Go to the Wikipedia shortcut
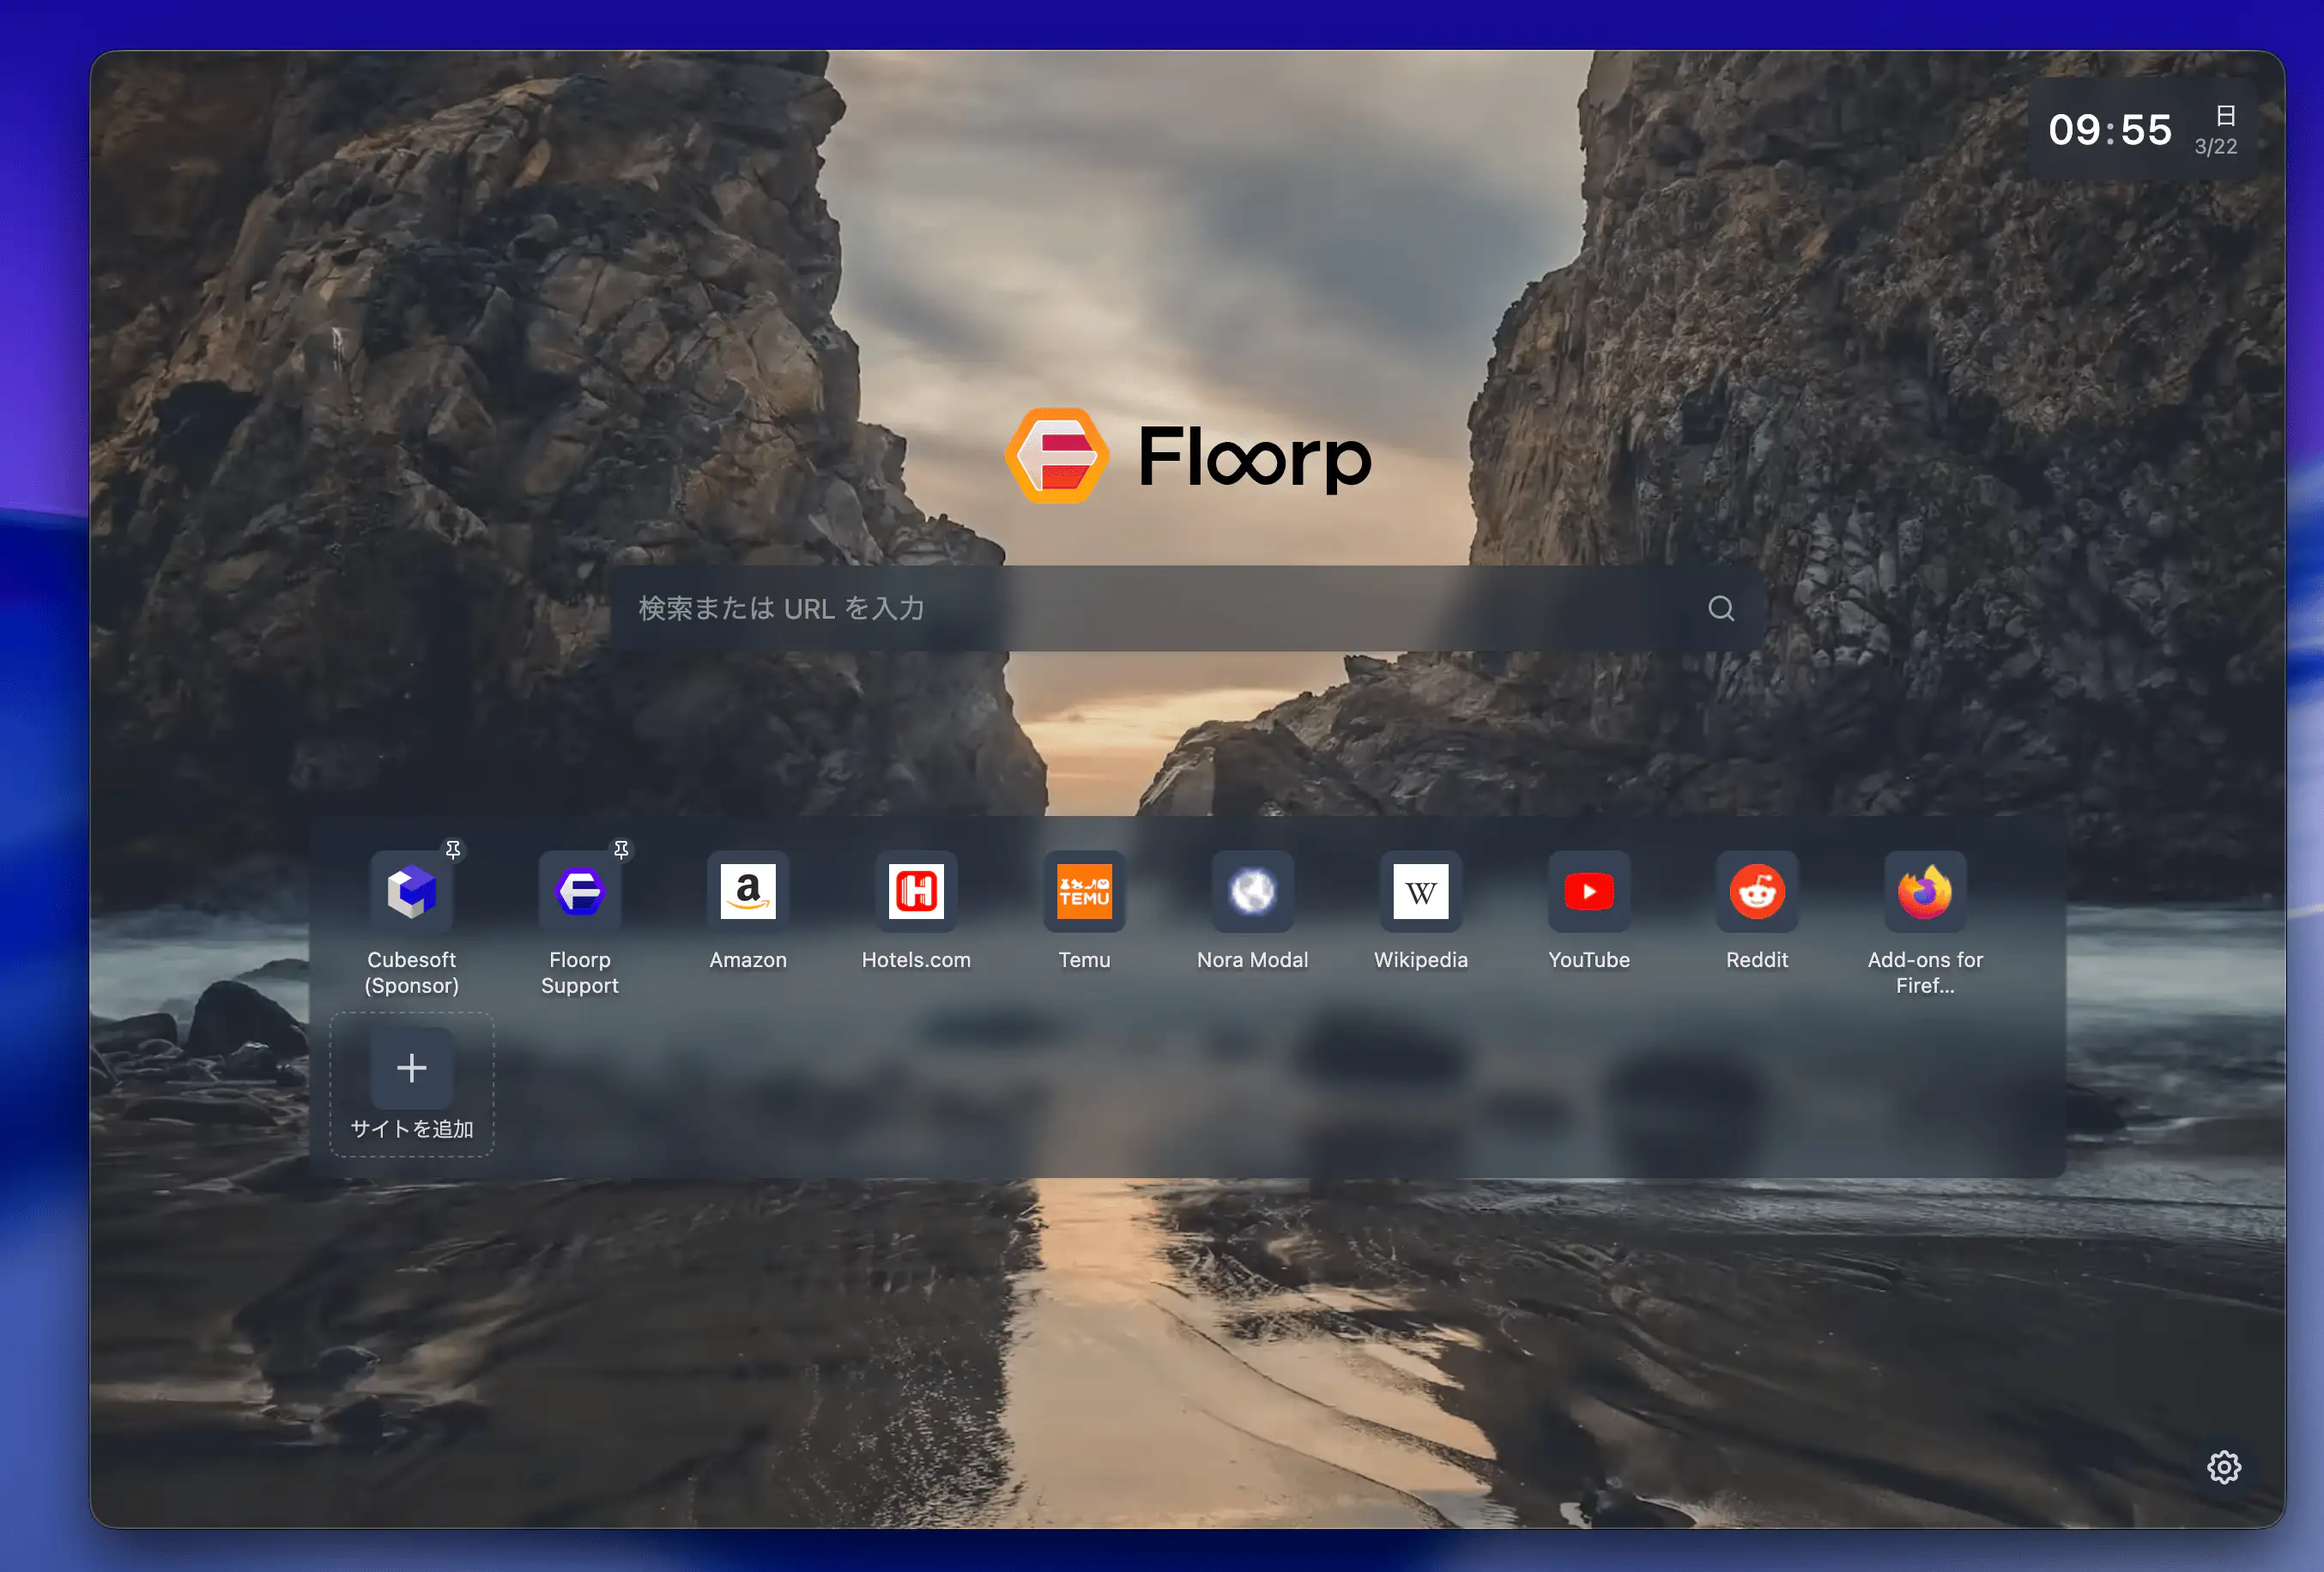2324x1572 pixels. click(x=1420, y=892)
